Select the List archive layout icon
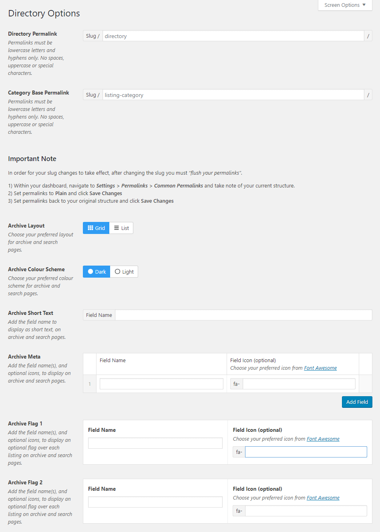 pyautogui.click(x=121, y=228)
